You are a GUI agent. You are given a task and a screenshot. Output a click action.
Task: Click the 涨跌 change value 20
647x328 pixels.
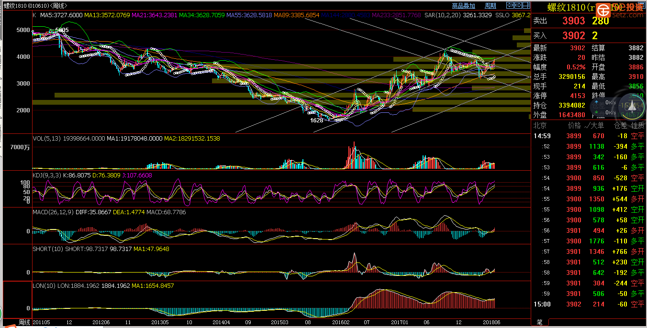[x=581, y=57]
